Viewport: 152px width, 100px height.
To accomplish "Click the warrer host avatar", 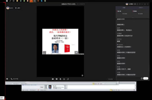I will point(8,8).
